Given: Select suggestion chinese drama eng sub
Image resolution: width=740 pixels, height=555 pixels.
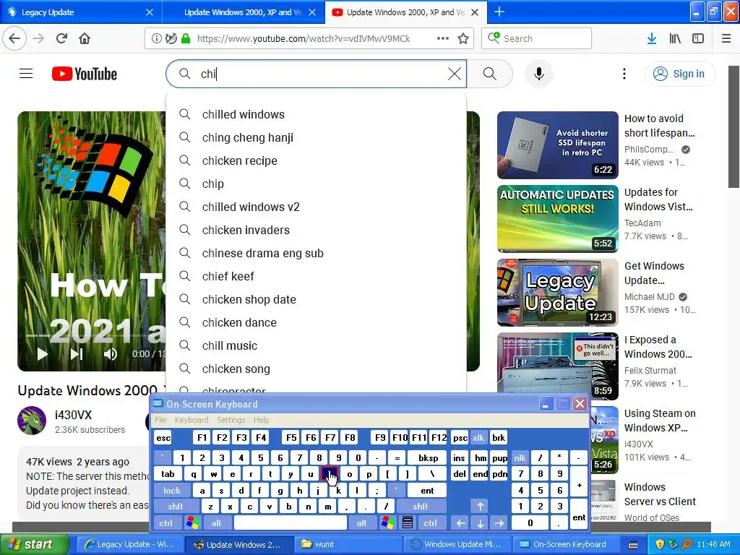Looking at the screenshot, I should point(316,253).
